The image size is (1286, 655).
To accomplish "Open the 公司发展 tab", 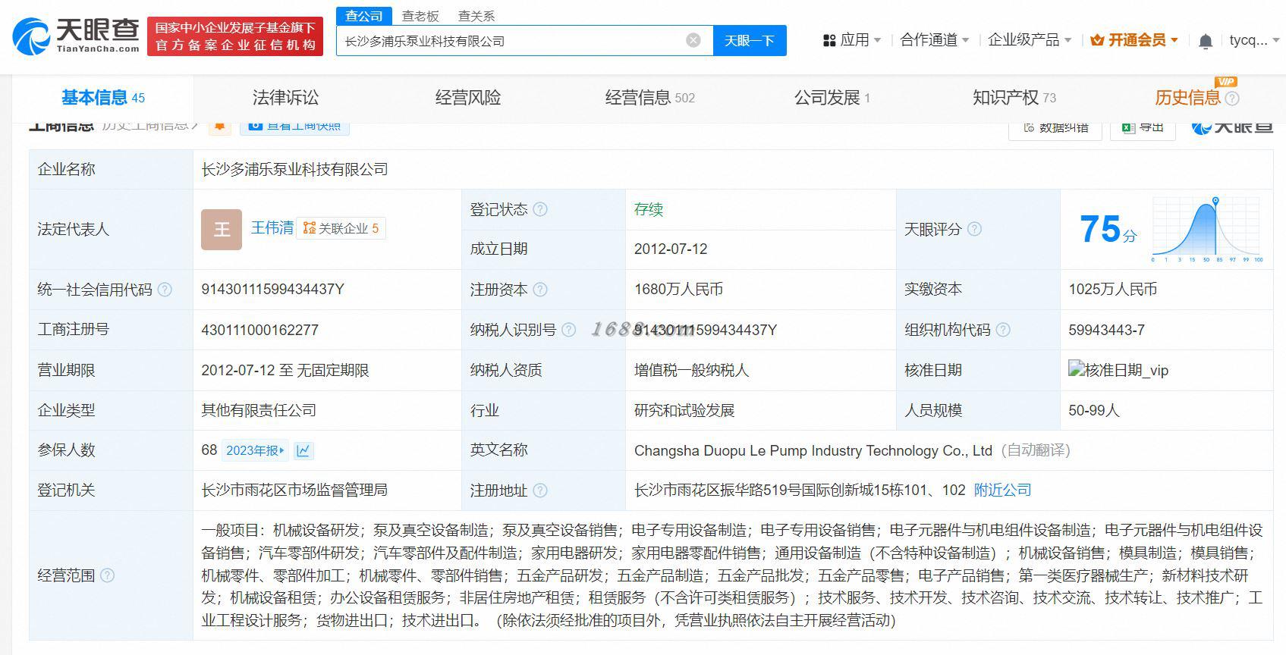I will (x=832, y=98).
